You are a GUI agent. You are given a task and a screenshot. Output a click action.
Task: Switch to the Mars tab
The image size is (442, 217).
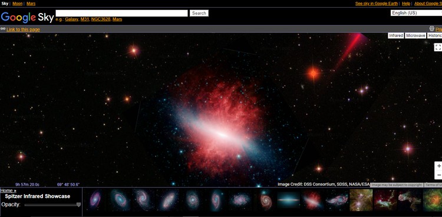(31, 4)
